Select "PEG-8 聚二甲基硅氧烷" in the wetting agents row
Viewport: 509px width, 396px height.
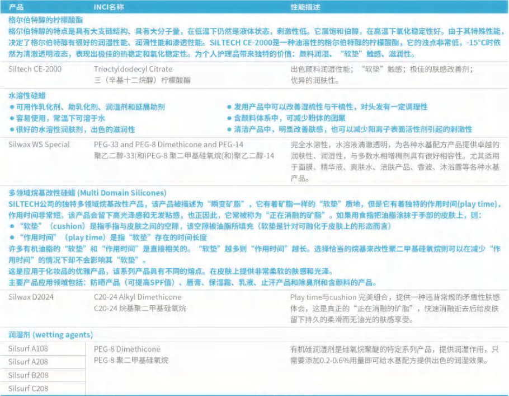(131, 361)
